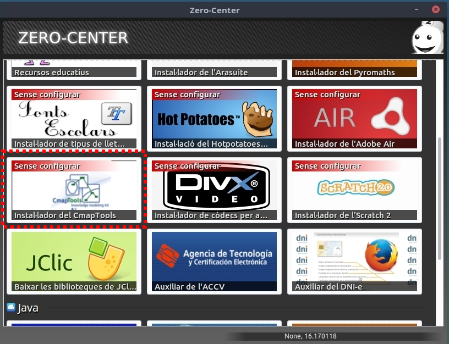Open the Arasuite installer tile

pos(214,69)
